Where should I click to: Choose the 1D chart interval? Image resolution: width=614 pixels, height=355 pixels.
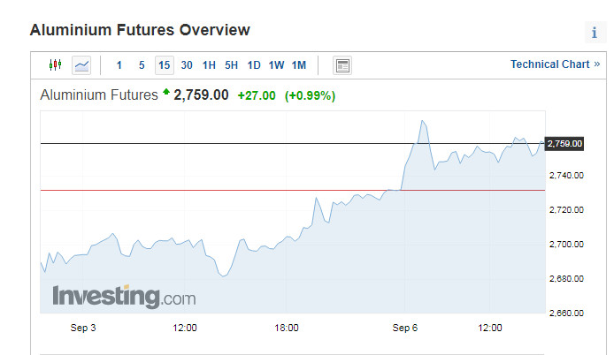[254, 65]
